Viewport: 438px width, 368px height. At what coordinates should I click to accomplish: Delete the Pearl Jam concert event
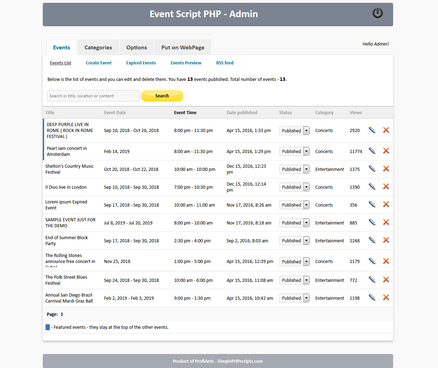(386, 151)
